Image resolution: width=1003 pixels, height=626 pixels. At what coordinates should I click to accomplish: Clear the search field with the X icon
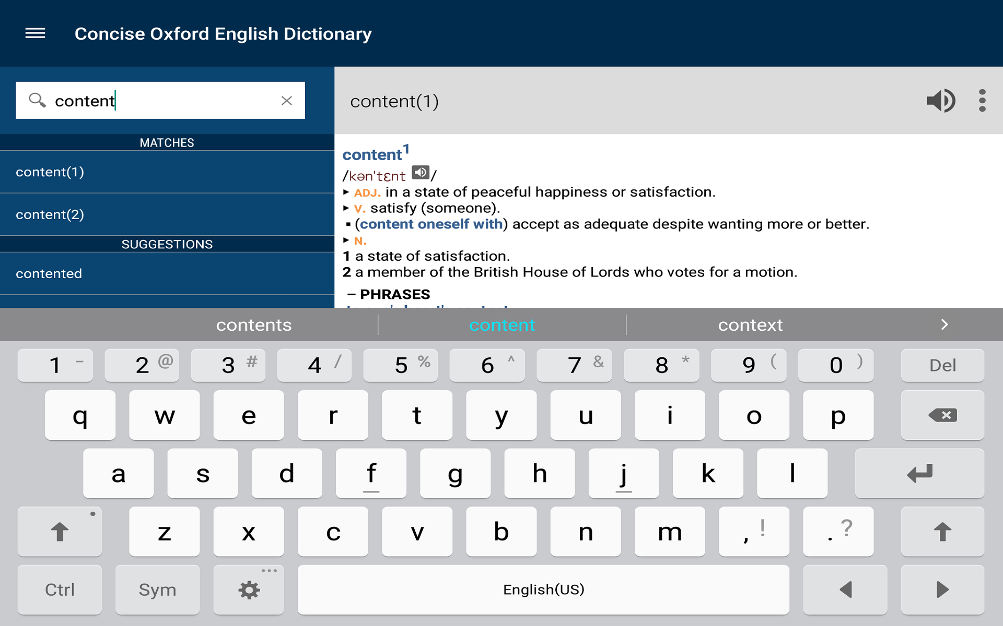tap(287, 101)
